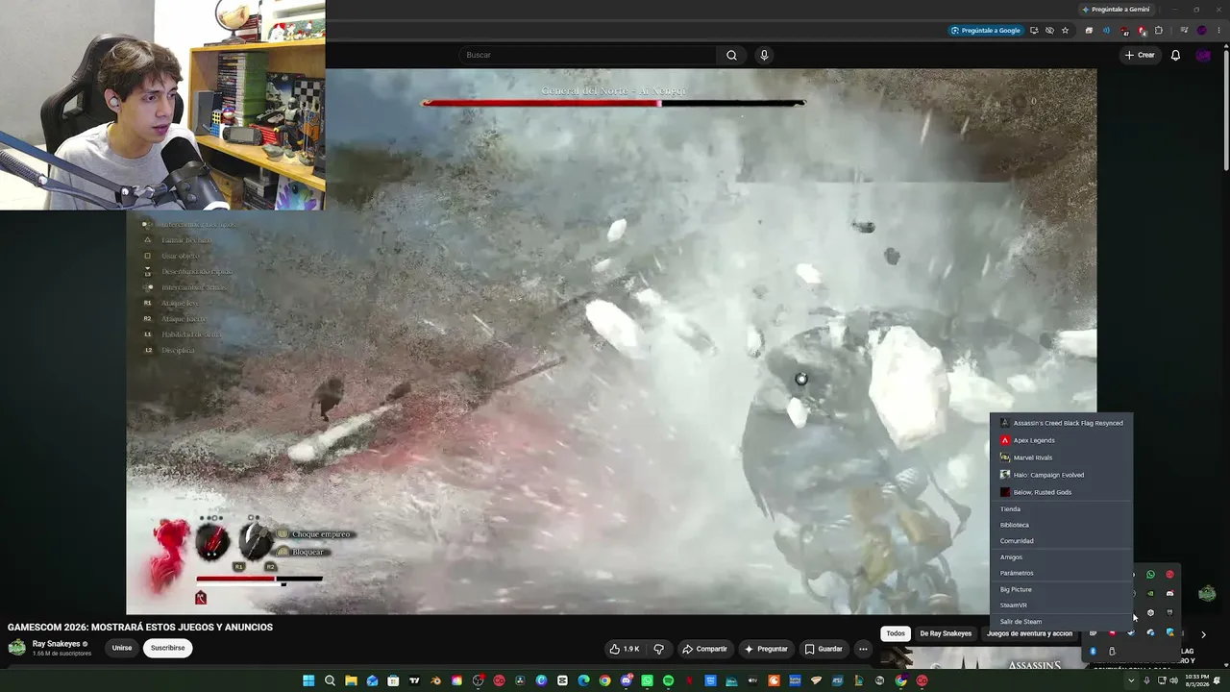Click the Ray Snakeyes channel avatar
This screenshot has height=692, width=1230.
coord(16,647)
